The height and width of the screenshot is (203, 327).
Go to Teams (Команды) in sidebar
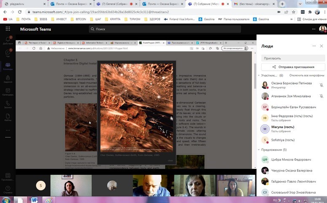pyautogui.click(x=8, y=65)
